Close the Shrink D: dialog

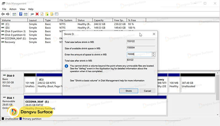point(154,34)
